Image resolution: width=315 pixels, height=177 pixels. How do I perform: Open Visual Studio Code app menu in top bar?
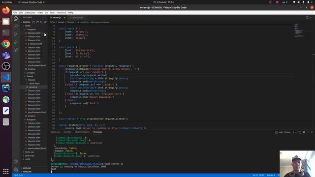[x=31, y=2]
